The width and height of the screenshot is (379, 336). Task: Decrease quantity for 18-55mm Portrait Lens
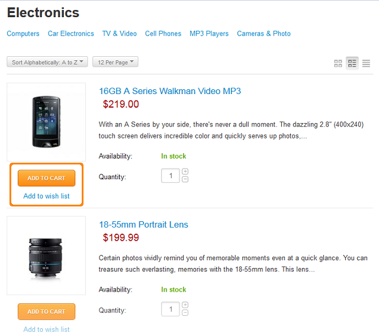(185, 313)
